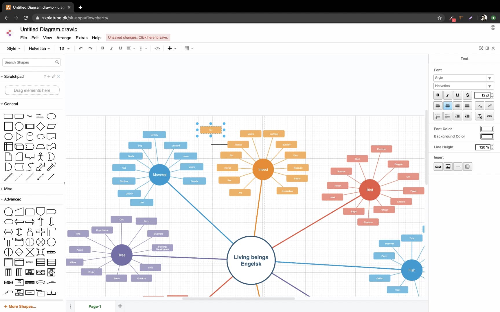Insert a table from the Insert section
Image resolution: width=500 pixels, height=312 pixels.
[x=467, y=166]
